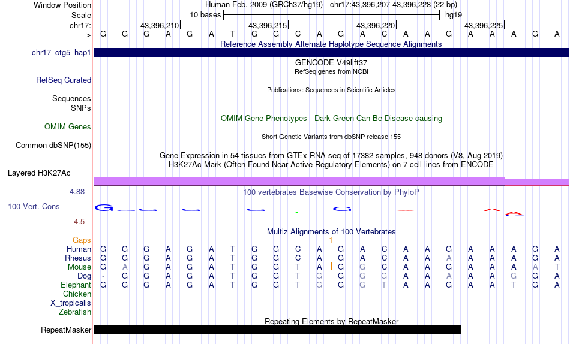Click the chr17: base position label
Screen dimensions: 570x344
click(80, 25)
